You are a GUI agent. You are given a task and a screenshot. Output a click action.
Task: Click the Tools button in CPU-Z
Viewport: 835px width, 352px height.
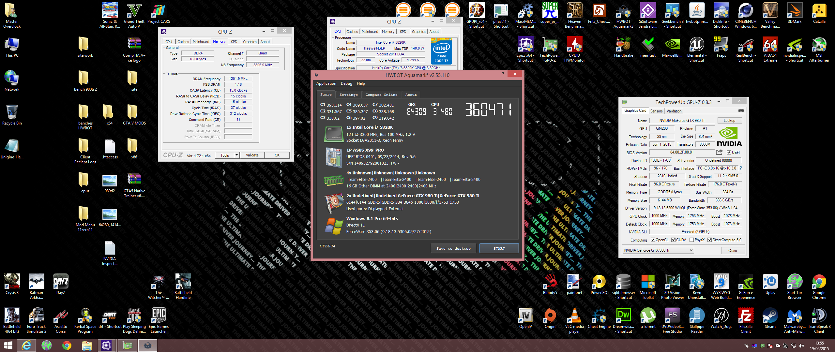click(225, 155)
